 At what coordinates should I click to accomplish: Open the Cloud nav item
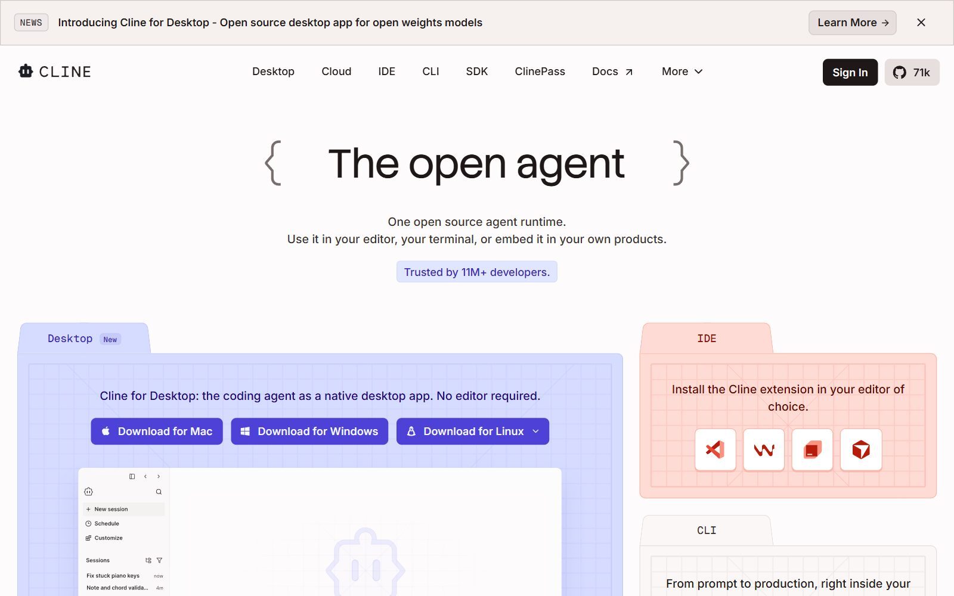(336, 72)
